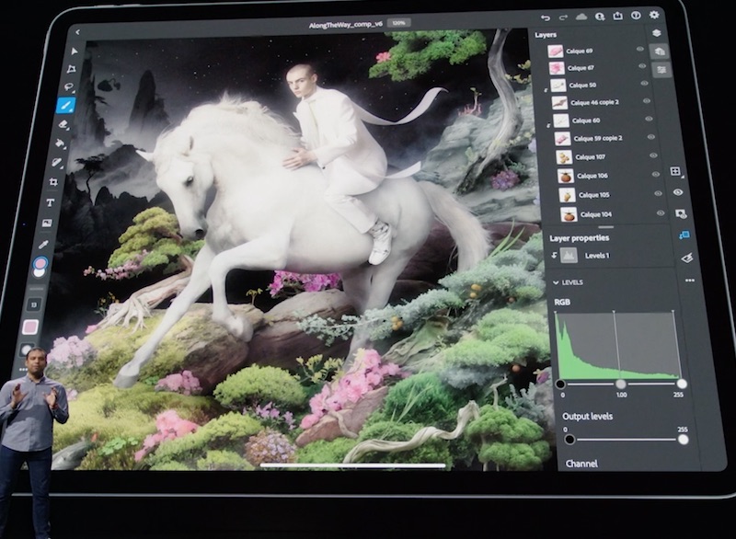The height and width of the screenshot is (539, 736).
Task: Pick the Eraser tool
Action: (63, 124)
